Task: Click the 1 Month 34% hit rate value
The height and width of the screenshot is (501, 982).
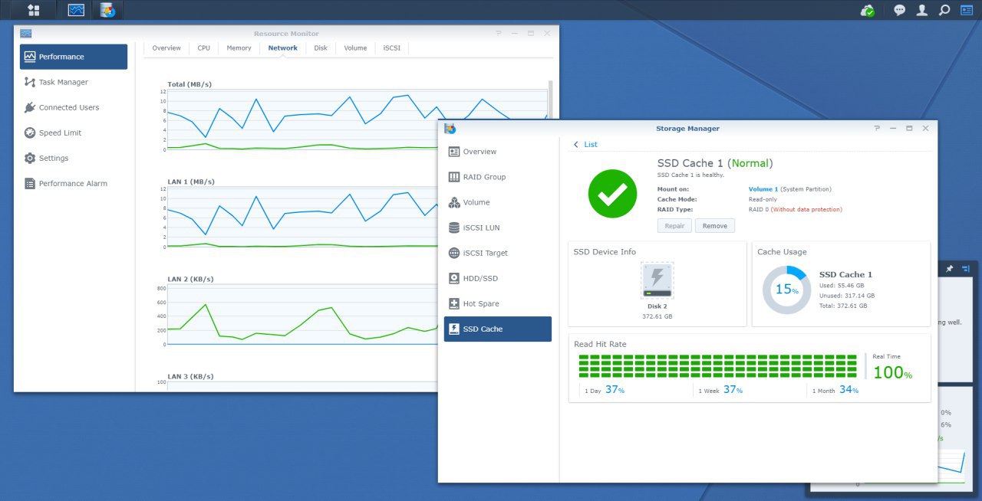Action: pyautogui.click(x=849, y=389)
